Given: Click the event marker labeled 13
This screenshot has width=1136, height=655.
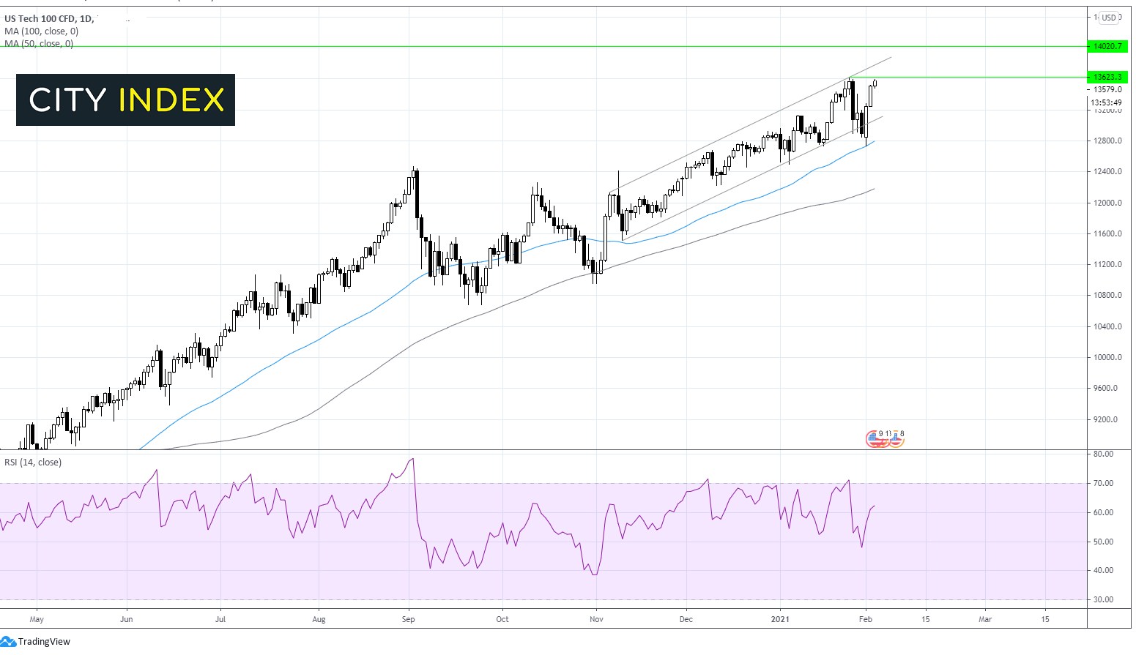Looking at the screenshot, I should click(x=888, y=433).
